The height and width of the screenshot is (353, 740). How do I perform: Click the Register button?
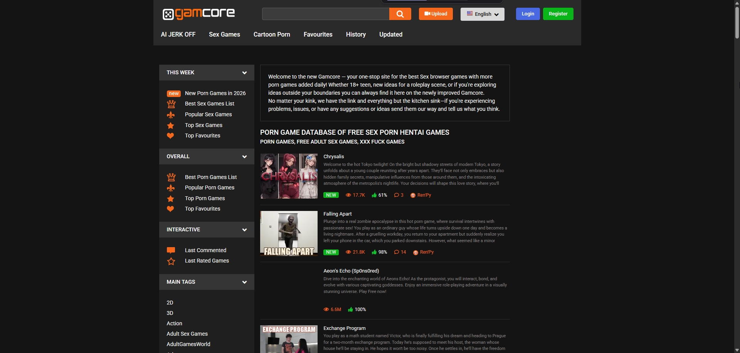tap(558, 14)
